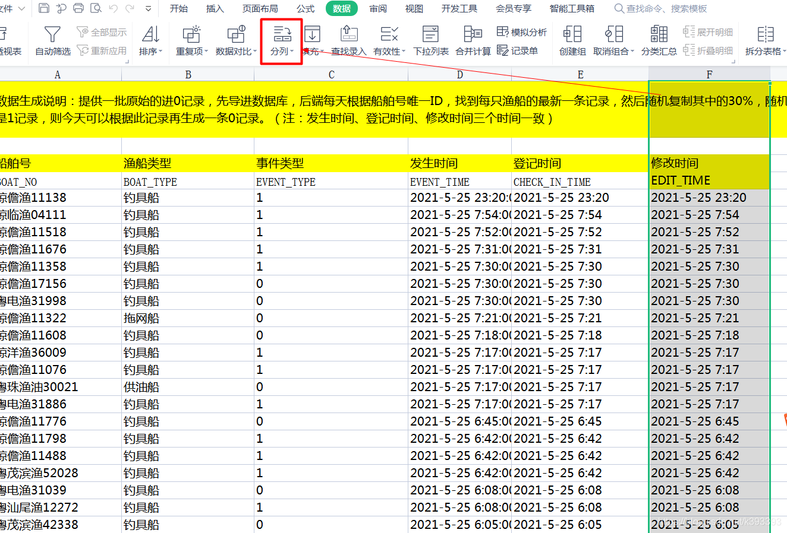The image size is (787, 533).
Task: Click the 下拉列表 dropdown list icon
Action: coord(430,34)
